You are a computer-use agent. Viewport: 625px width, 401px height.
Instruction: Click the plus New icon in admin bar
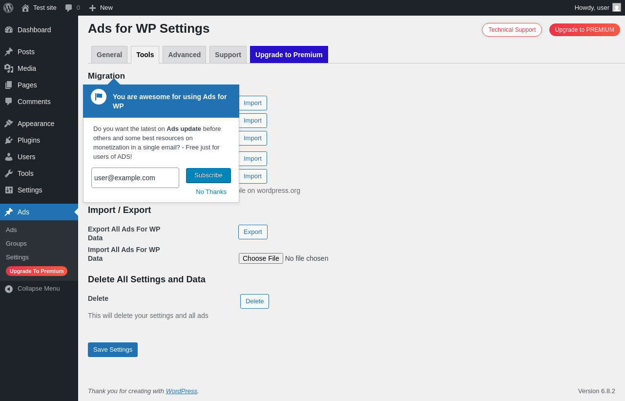pyautogui.click(x=92, y=8)
